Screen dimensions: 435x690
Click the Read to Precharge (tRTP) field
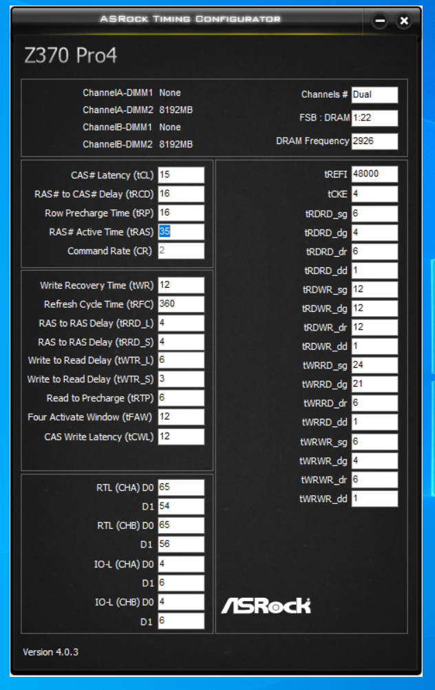181,398
